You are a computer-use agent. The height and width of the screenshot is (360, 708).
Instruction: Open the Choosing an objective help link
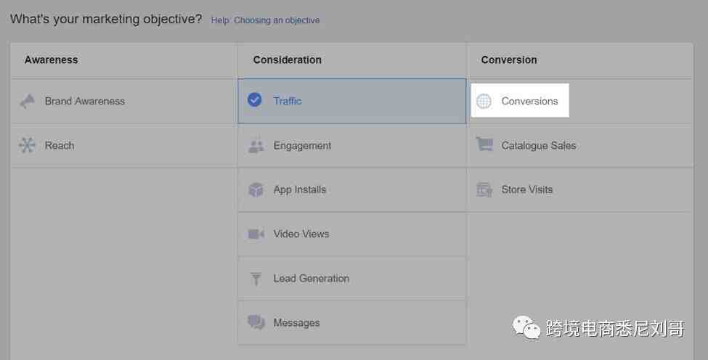coord(277,20)
